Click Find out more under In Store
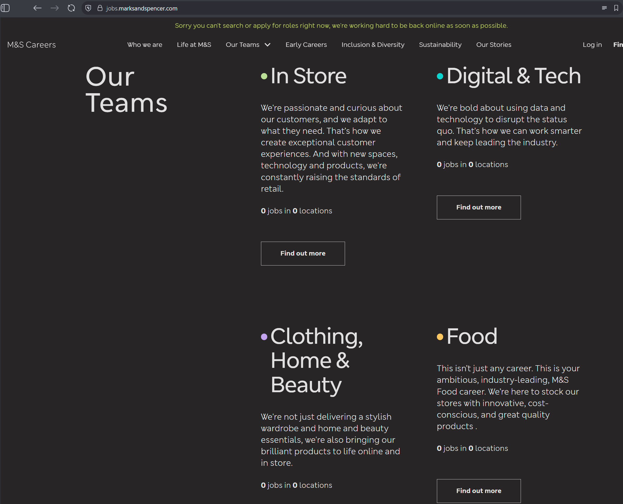Image resolution: width=623 pixels, height=504 pixels. tap(303, 253)
